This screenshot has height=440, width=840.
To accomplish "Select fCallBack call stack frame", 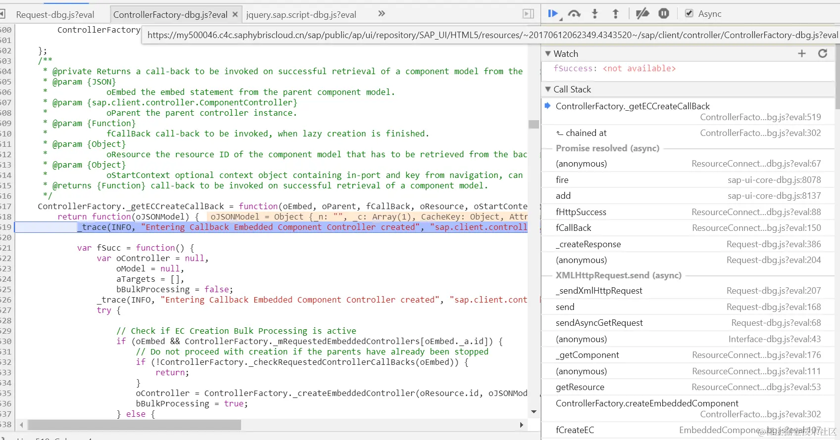I will coord(688,228).
